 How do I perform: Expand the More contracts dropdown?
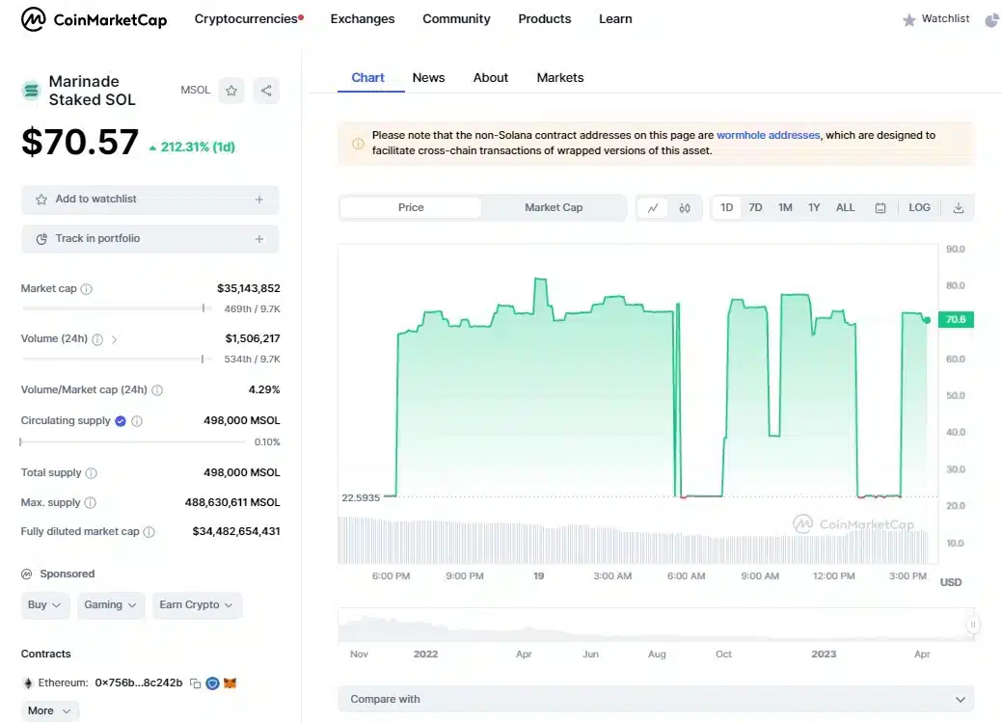click(49, 710)
